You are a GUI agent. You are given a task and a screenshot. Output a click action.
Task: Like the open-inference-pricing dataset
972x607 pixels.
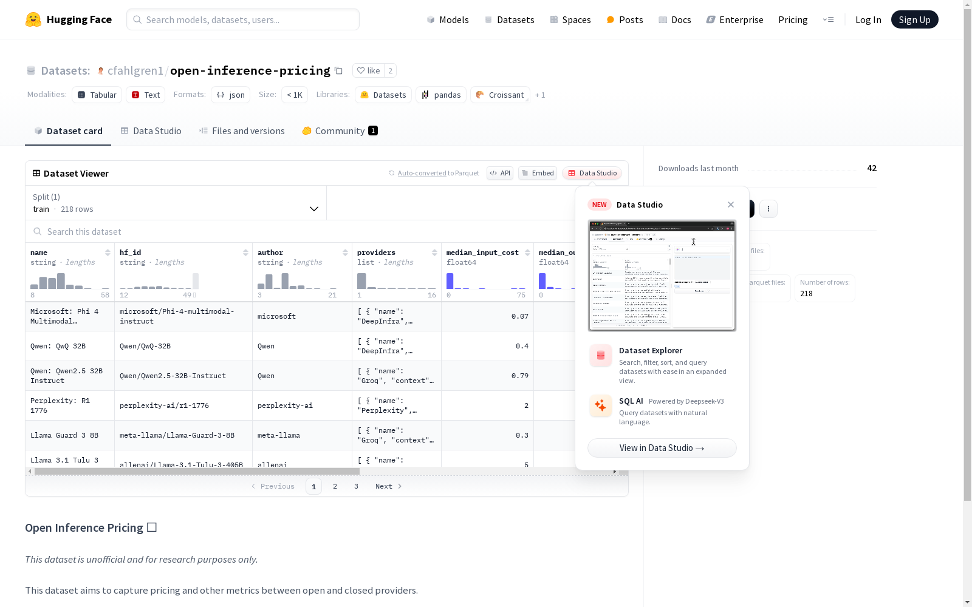click(368, 70)
